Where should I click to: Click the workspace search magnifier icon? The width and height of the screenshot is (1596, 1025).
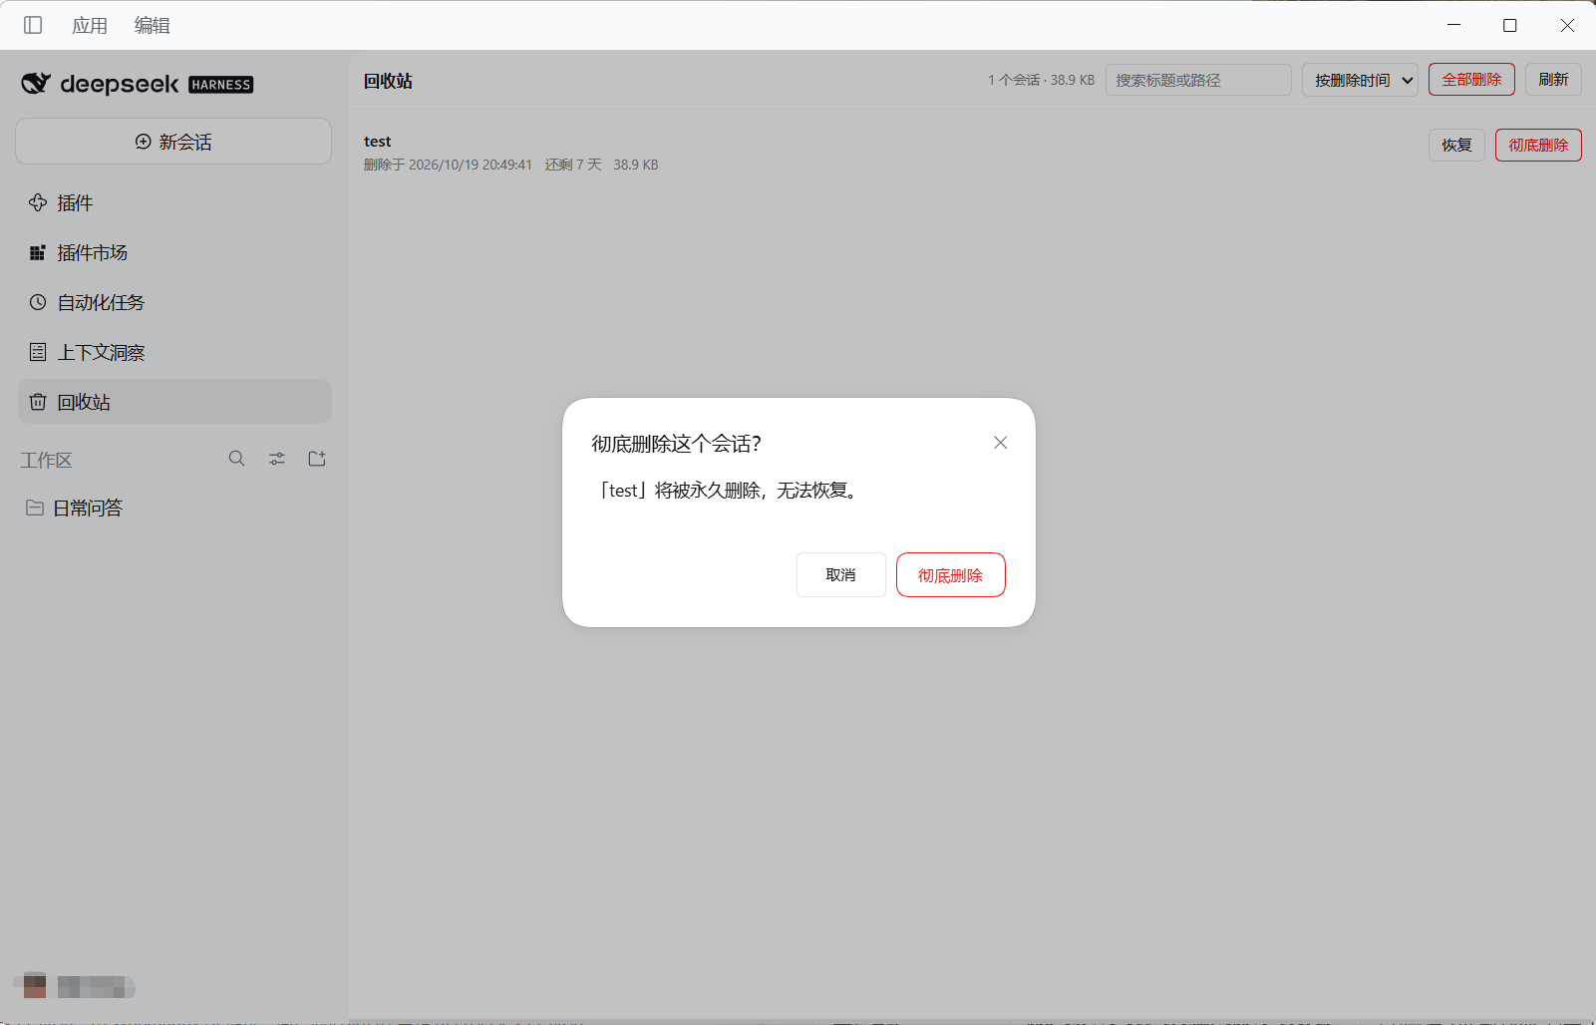[x=236, y=459]
